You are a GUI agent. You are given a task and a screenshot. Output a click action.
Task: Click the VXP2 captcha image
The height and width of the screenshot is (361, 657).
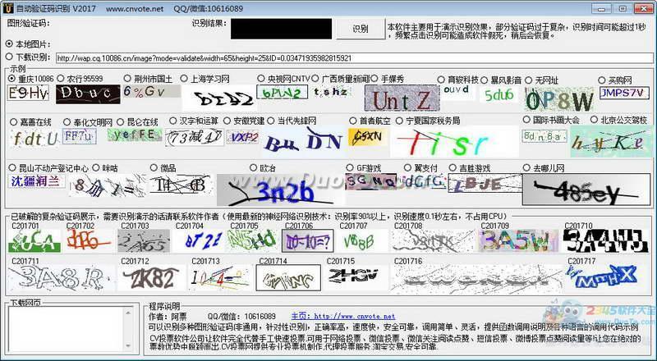click(242, 136)
